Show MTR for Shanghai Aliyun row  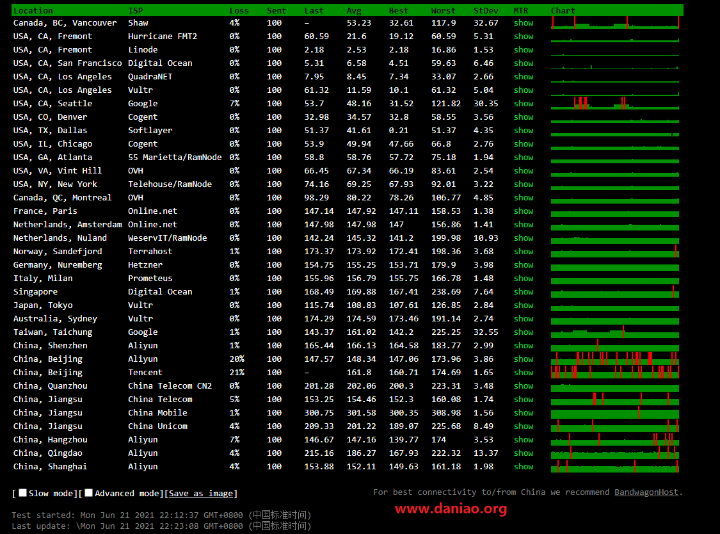(x=524, y=466)
